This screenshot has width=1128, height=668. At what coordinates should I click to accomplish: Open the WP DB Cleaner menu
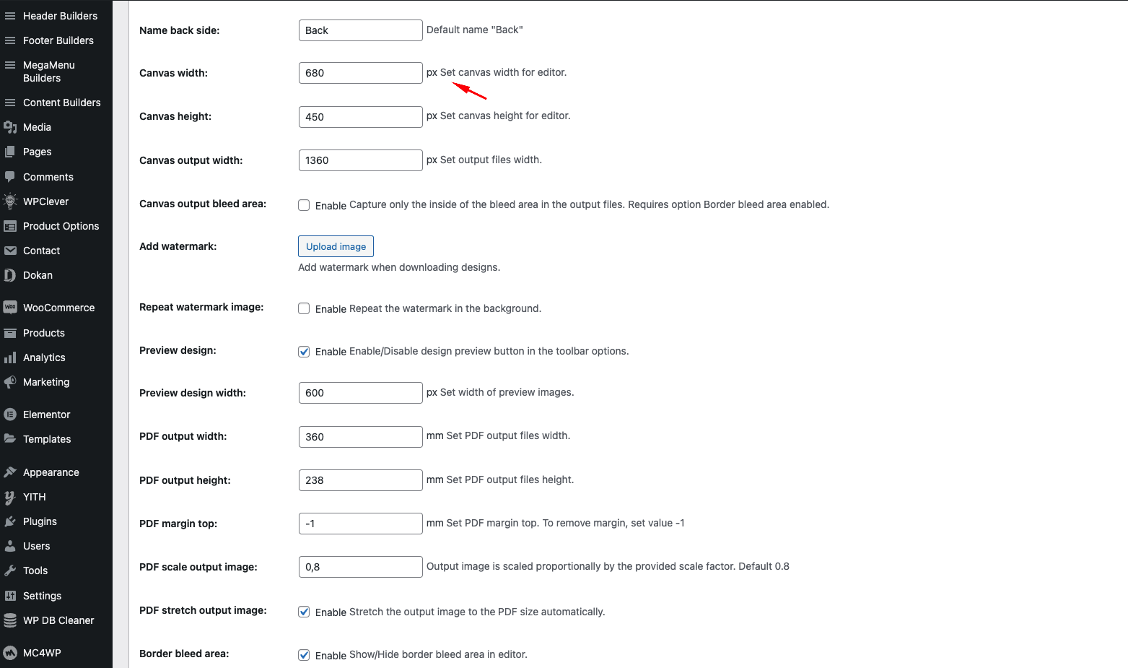pos(56,620)
